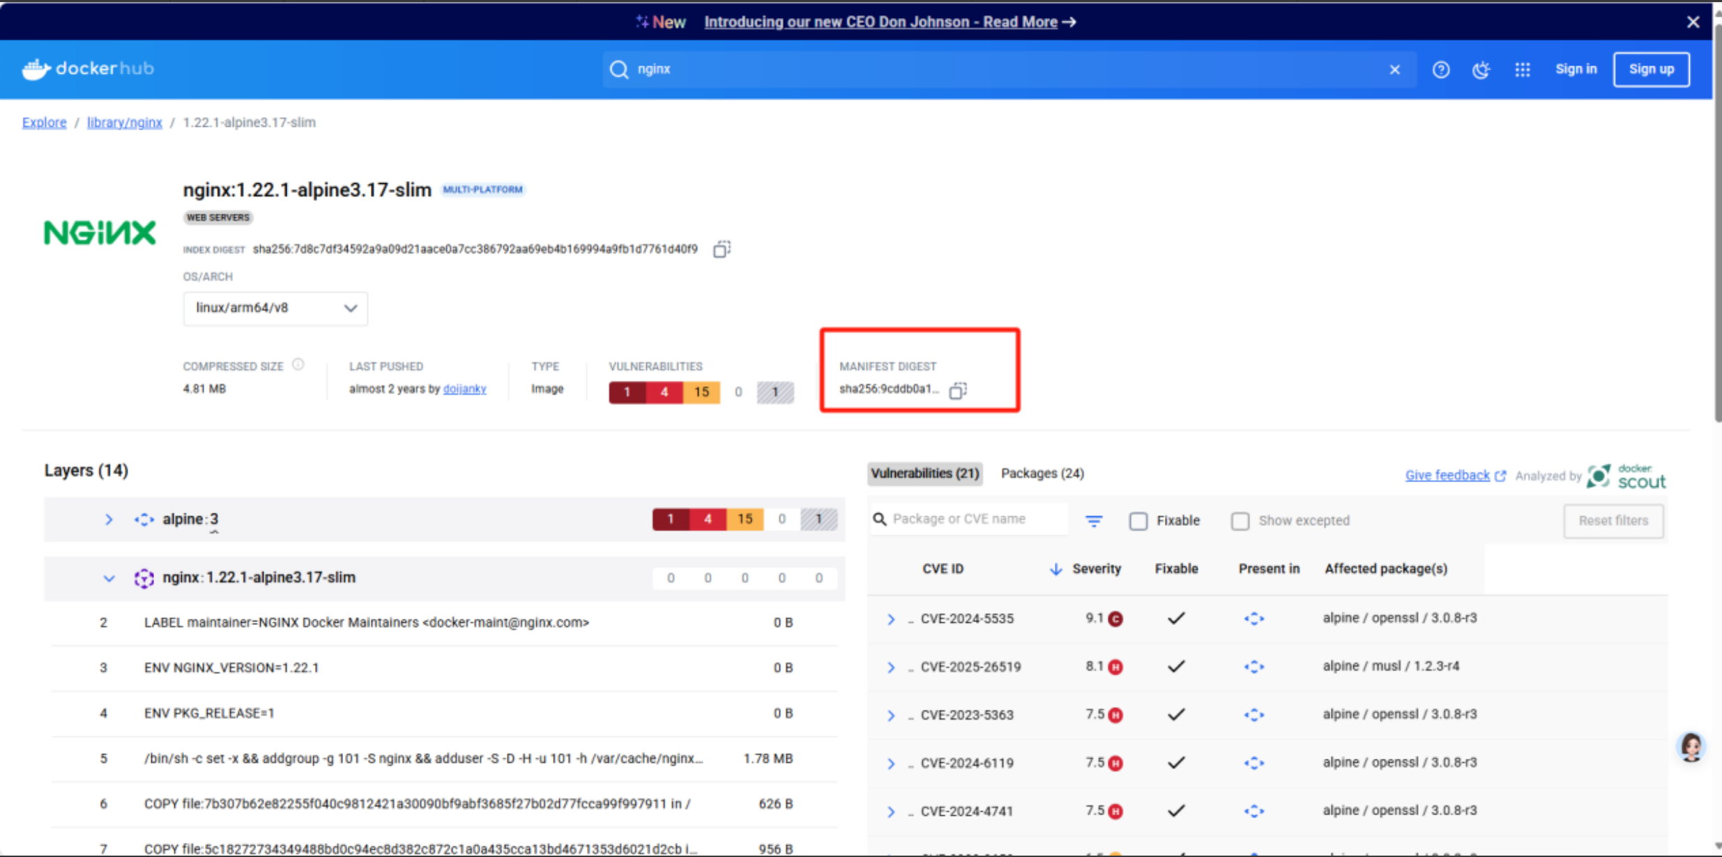The image size is (1722, 857).
Task: Dismiss the announcement banner
Action: click(x=1693, y=22)
